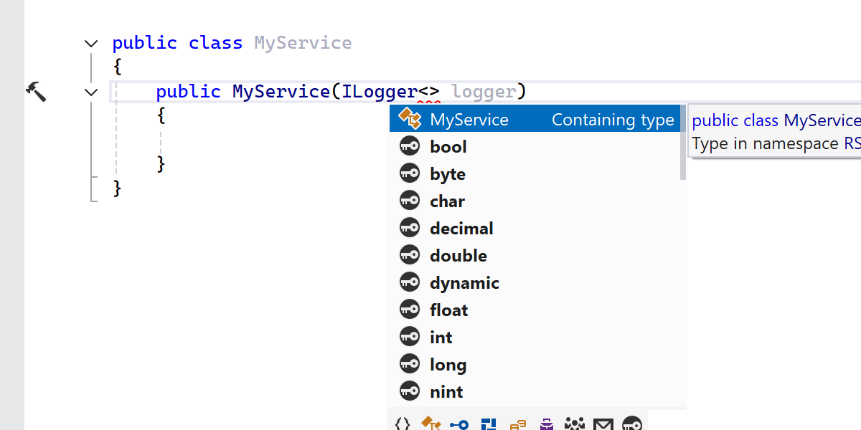Click the purple briefcase modules filter icon
The image size is (861, 430).
coord(547,424)
